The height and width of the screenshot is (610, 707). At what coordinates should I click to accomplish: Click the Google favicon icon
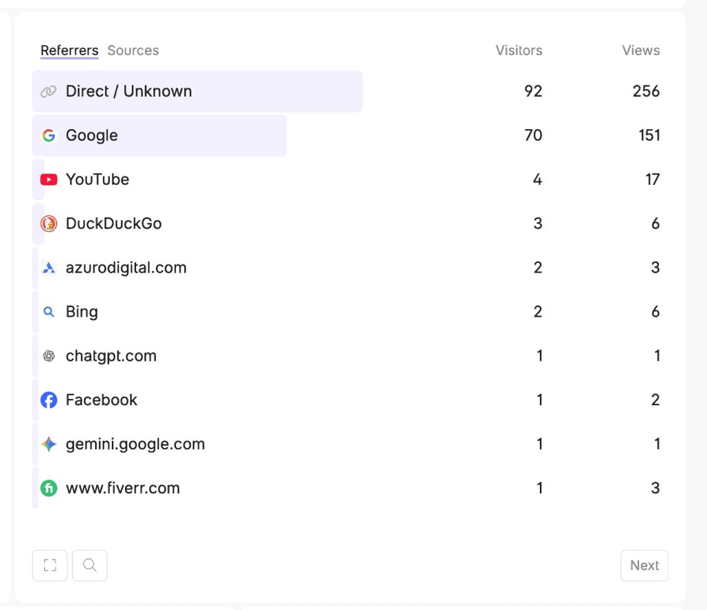48,135
